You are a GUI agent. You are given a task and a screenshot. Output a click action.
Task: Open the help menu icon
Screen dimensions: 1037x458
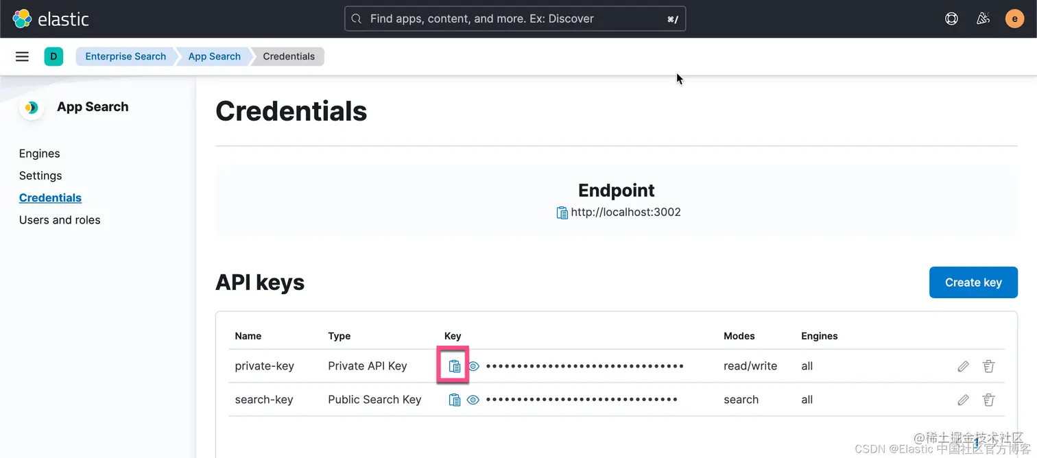[951, 19]
